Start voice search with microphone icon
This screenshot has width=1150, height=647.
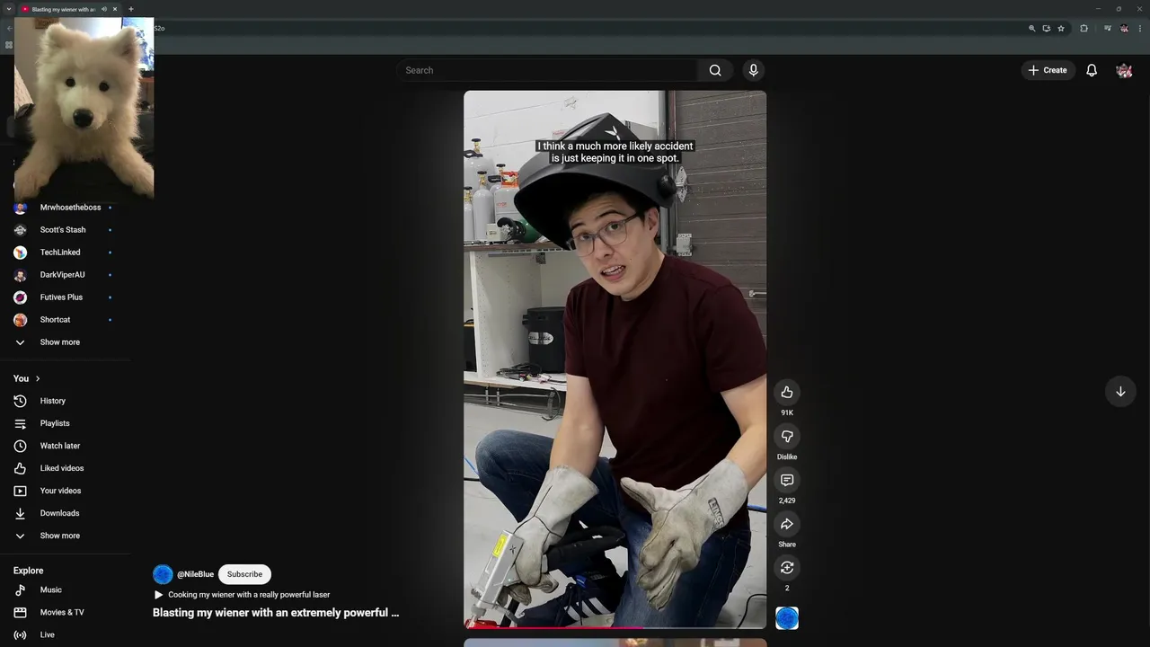(754, 70)
